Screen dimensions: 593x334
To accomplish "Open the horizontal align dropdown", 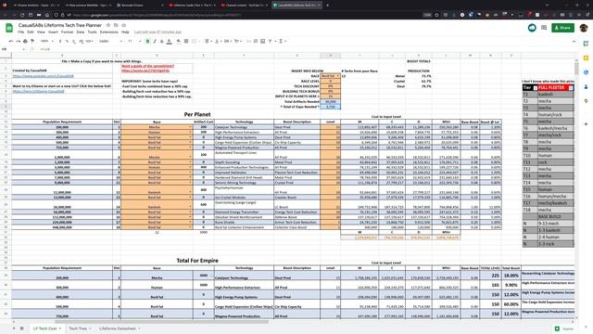I will (208, 41).
